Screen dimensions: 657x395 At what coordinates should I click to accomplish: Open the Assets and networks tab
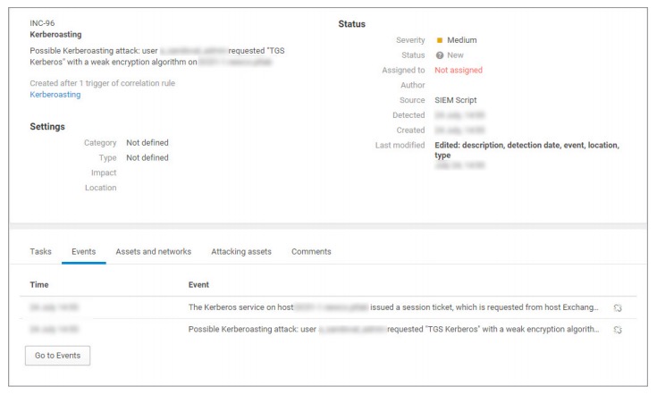(153, 252)
